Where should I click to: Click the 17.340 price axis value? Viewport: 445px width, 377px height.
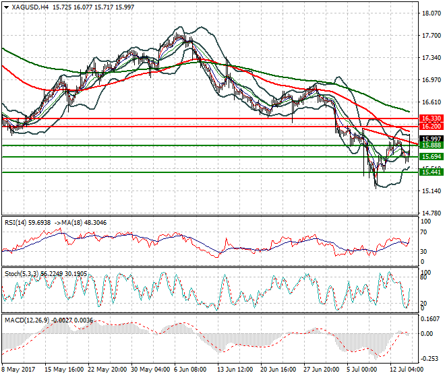(x=432, y=58)
